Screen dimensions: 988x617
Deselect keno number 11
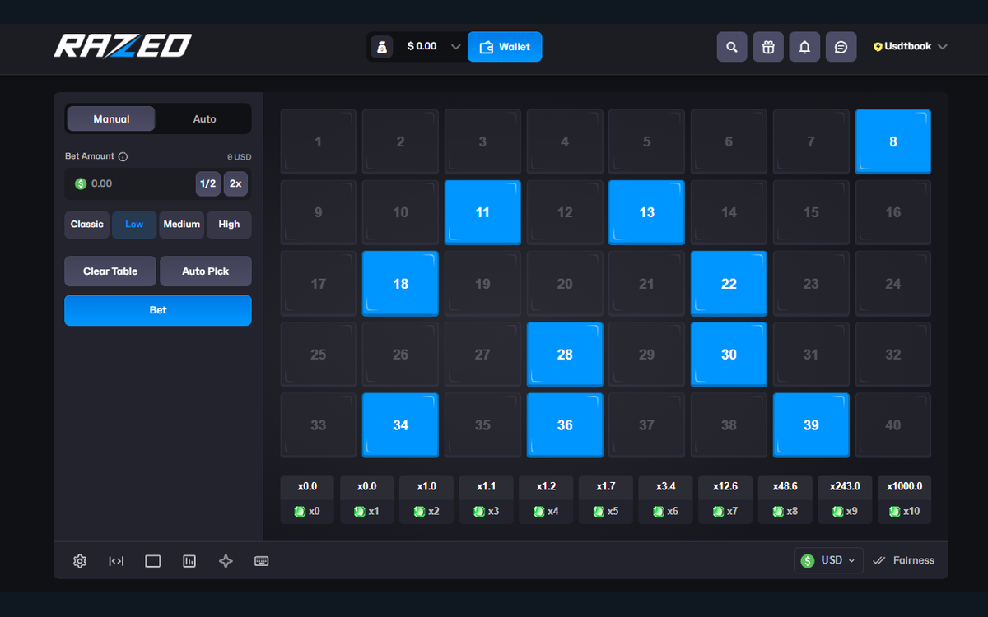point(482,212)
